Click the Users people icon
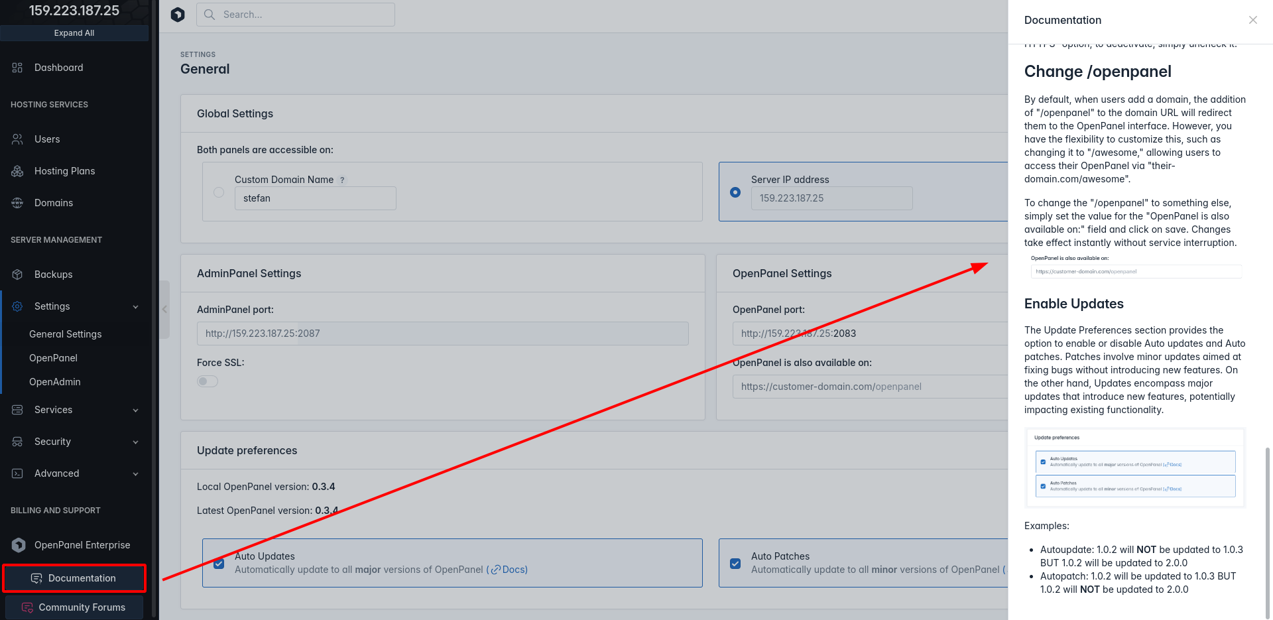 click(17, 139)
